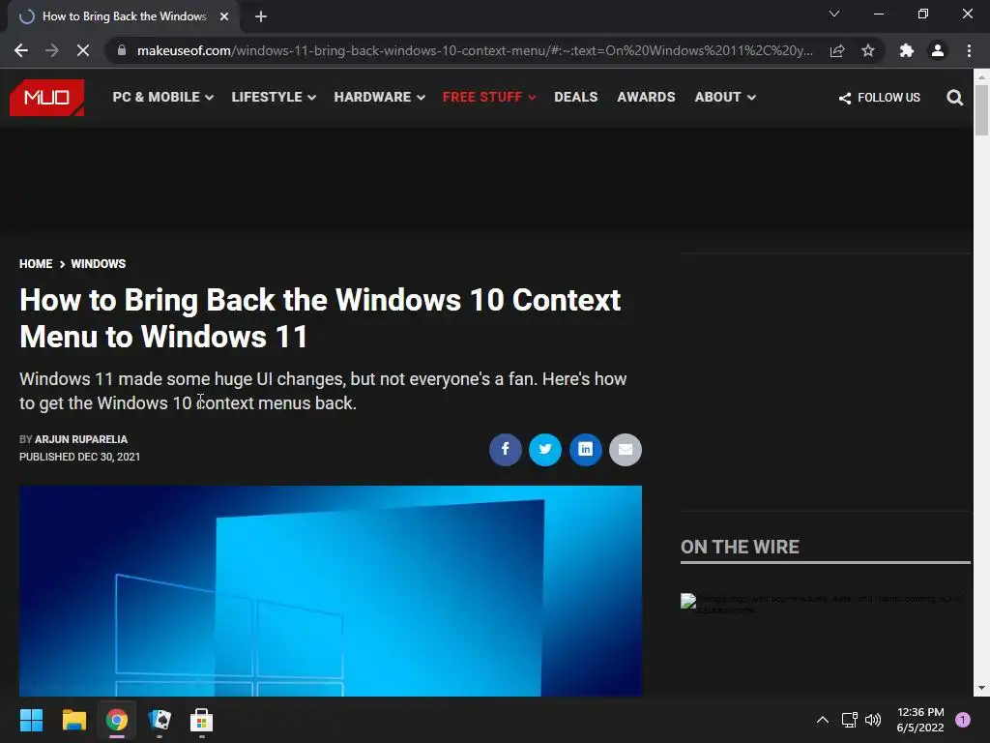Stop page loading with X button
The height and width of the screenshot is (743, 990).
pos(83,50)
